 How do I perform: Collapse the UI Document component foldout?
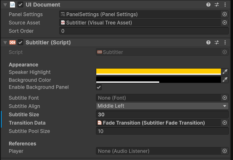[5, 5]
